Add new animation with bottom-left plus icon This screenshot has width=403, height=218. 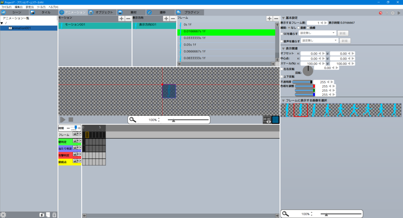click(42, 215)
